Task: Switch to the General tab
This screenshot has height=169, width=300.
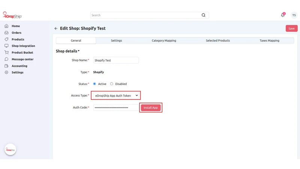Action: pyautogui.click(x=76, y=41)
